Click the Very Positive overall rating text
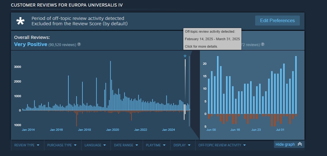This screenshot has height=156, width=327. tap(31, 44)
